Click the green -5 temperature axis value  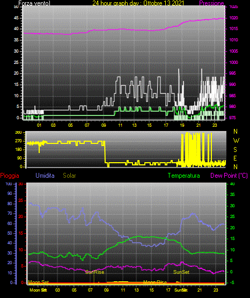pyautogui.click(x=232, y=282)
